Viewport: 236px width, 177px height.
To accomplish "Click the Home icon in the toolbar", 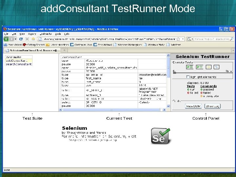I will [x=33, y=39].
